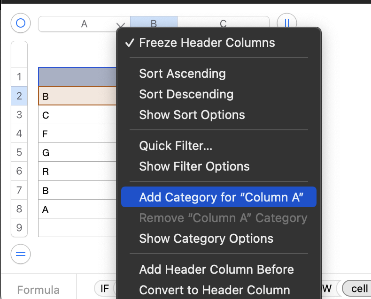
Task: Choose Sort Ascending from menu
Action: 182,74
